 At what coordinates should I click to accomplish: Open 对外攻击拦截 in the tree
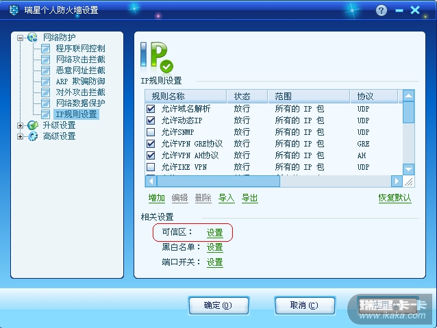[80, 92]
